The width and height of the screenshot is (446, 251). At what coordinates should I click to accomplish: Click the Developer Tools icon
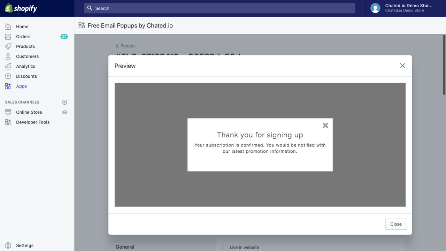tap(8, 122)
